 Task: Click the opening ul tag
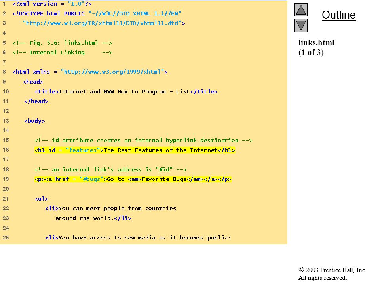click(41, 199)
